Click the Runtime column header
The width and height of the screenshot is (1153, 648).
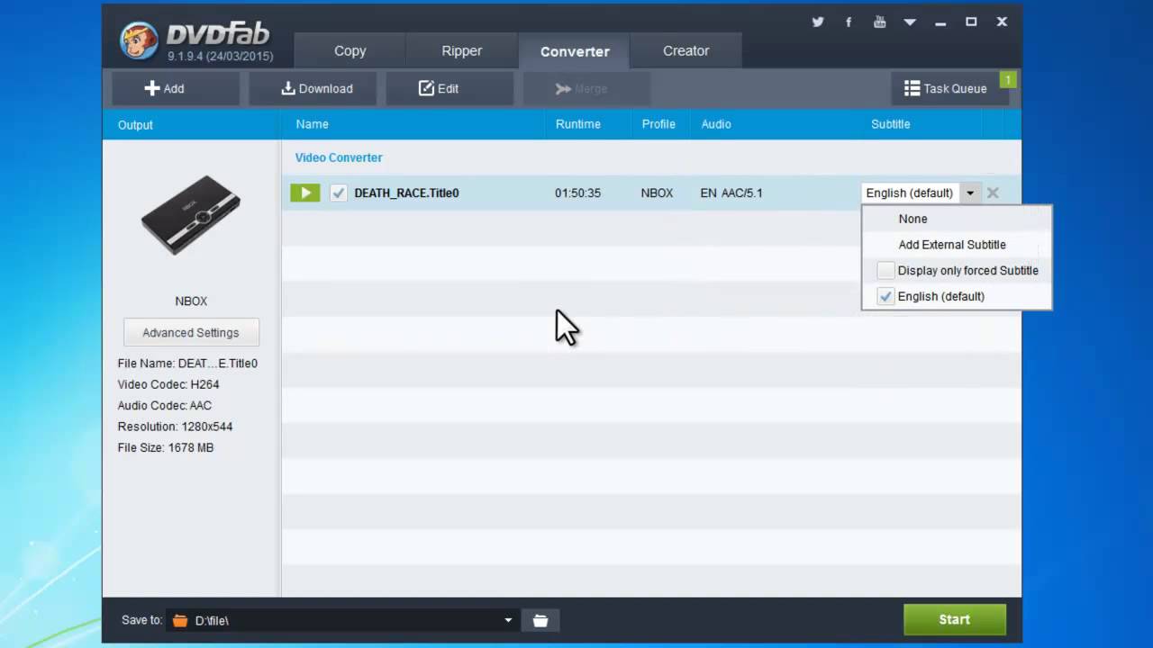577,124
